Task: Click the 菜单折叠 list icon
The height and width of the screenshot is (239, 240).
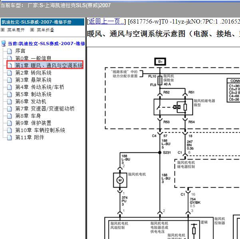Action: (x=32, y=30)
